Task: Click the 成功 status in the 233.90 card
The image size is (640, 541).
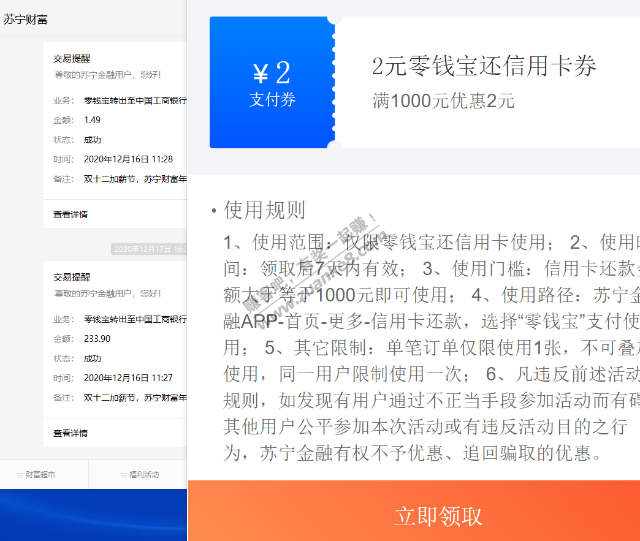Action: (92, 358)
